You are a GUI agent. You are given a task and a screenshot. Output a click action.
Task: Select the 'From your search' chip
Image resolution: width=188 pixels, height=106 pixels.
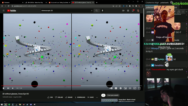coord(113,95)
